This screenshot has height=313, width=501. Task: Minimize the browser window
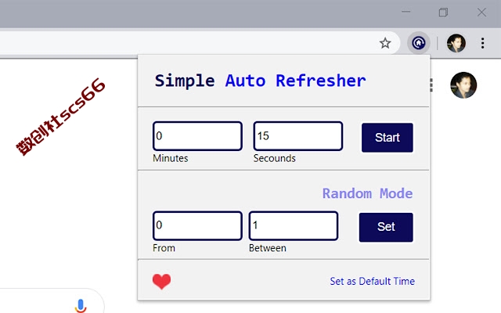[x=406, y=12]
